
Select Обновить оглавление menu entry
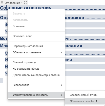[x=36, y=52]
